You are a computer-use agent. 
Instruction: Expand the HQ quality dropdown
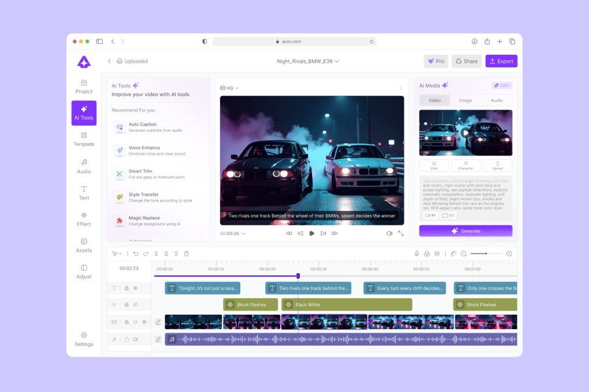pyautogui.click(x=230, y=88)
